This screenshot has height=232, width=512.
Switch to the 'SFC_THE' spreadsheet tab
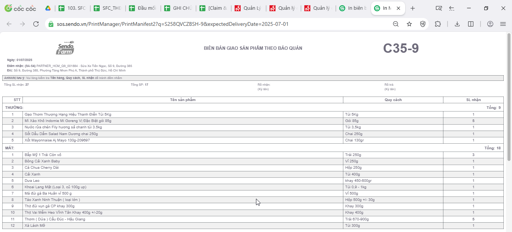click(108, 8)
